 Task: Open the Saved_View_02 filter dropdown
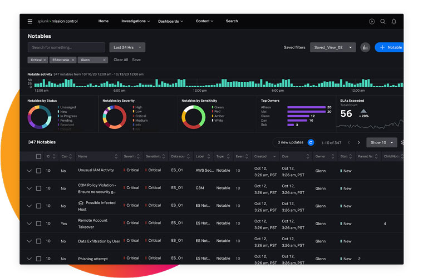click(x=333, y=47)
